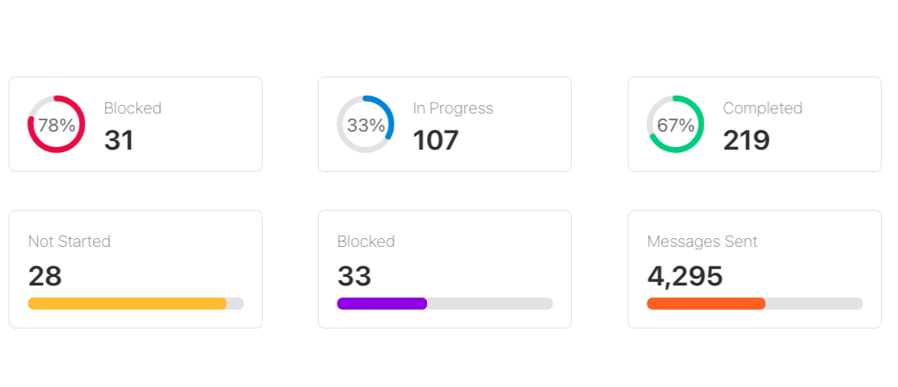Screen dimensions: 898x387
Task: Click the bold 33 above the purple bar
Action: [354, 276]
